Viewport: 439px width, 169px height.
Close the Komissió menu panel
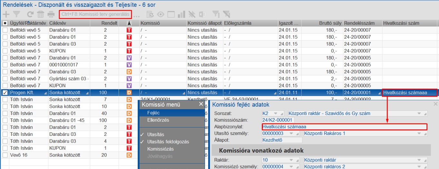[x=201, y=104]
